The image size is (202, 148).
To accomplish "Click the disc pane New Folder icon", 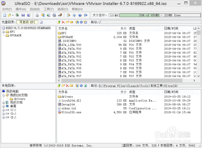I will [x=67, y=22].
